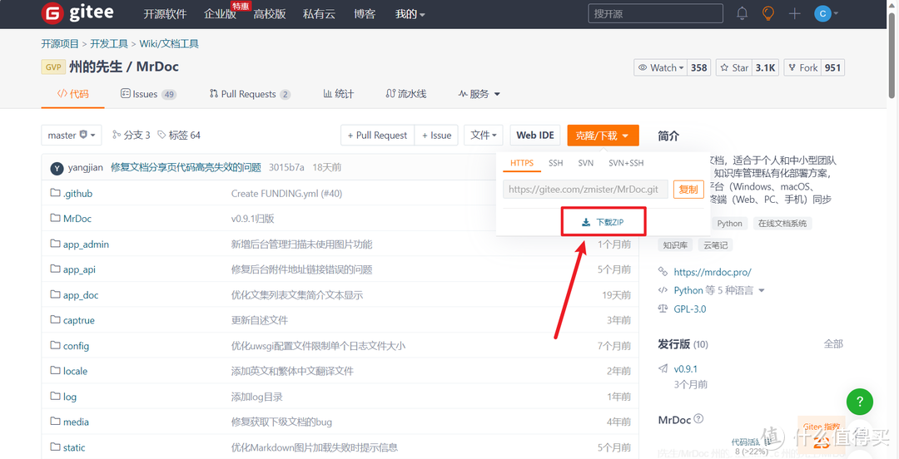Image resolution: width=899 pixels, height=459 pixels.
Task: Click the green help question mark button
Action: click(859, 402)
